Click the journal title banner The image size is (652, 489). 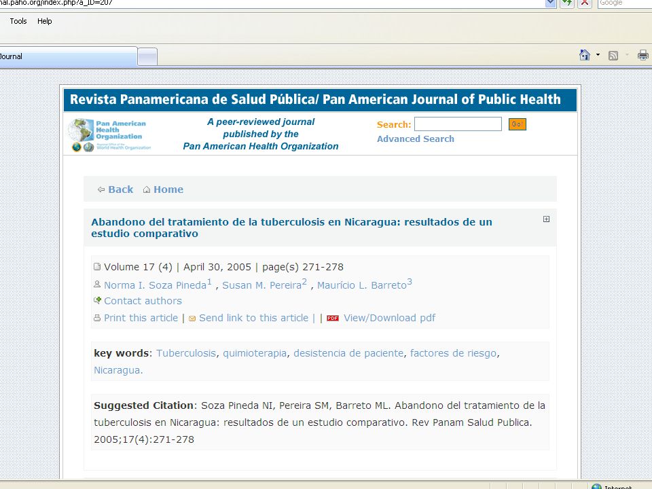point(320,100)
